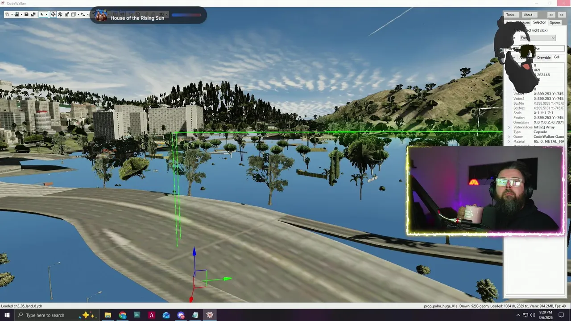Image resolution: width=571 pixels, height=321 pixels.
Task: Open the Coll sub-tab
Action: click(x=557, y=57)
